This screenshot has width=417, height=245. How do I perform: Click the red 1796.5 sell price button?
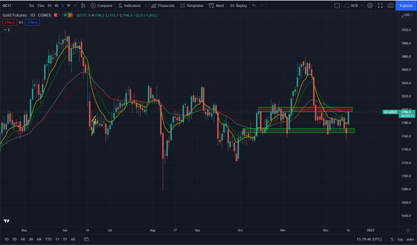click(x=9, y=23)
